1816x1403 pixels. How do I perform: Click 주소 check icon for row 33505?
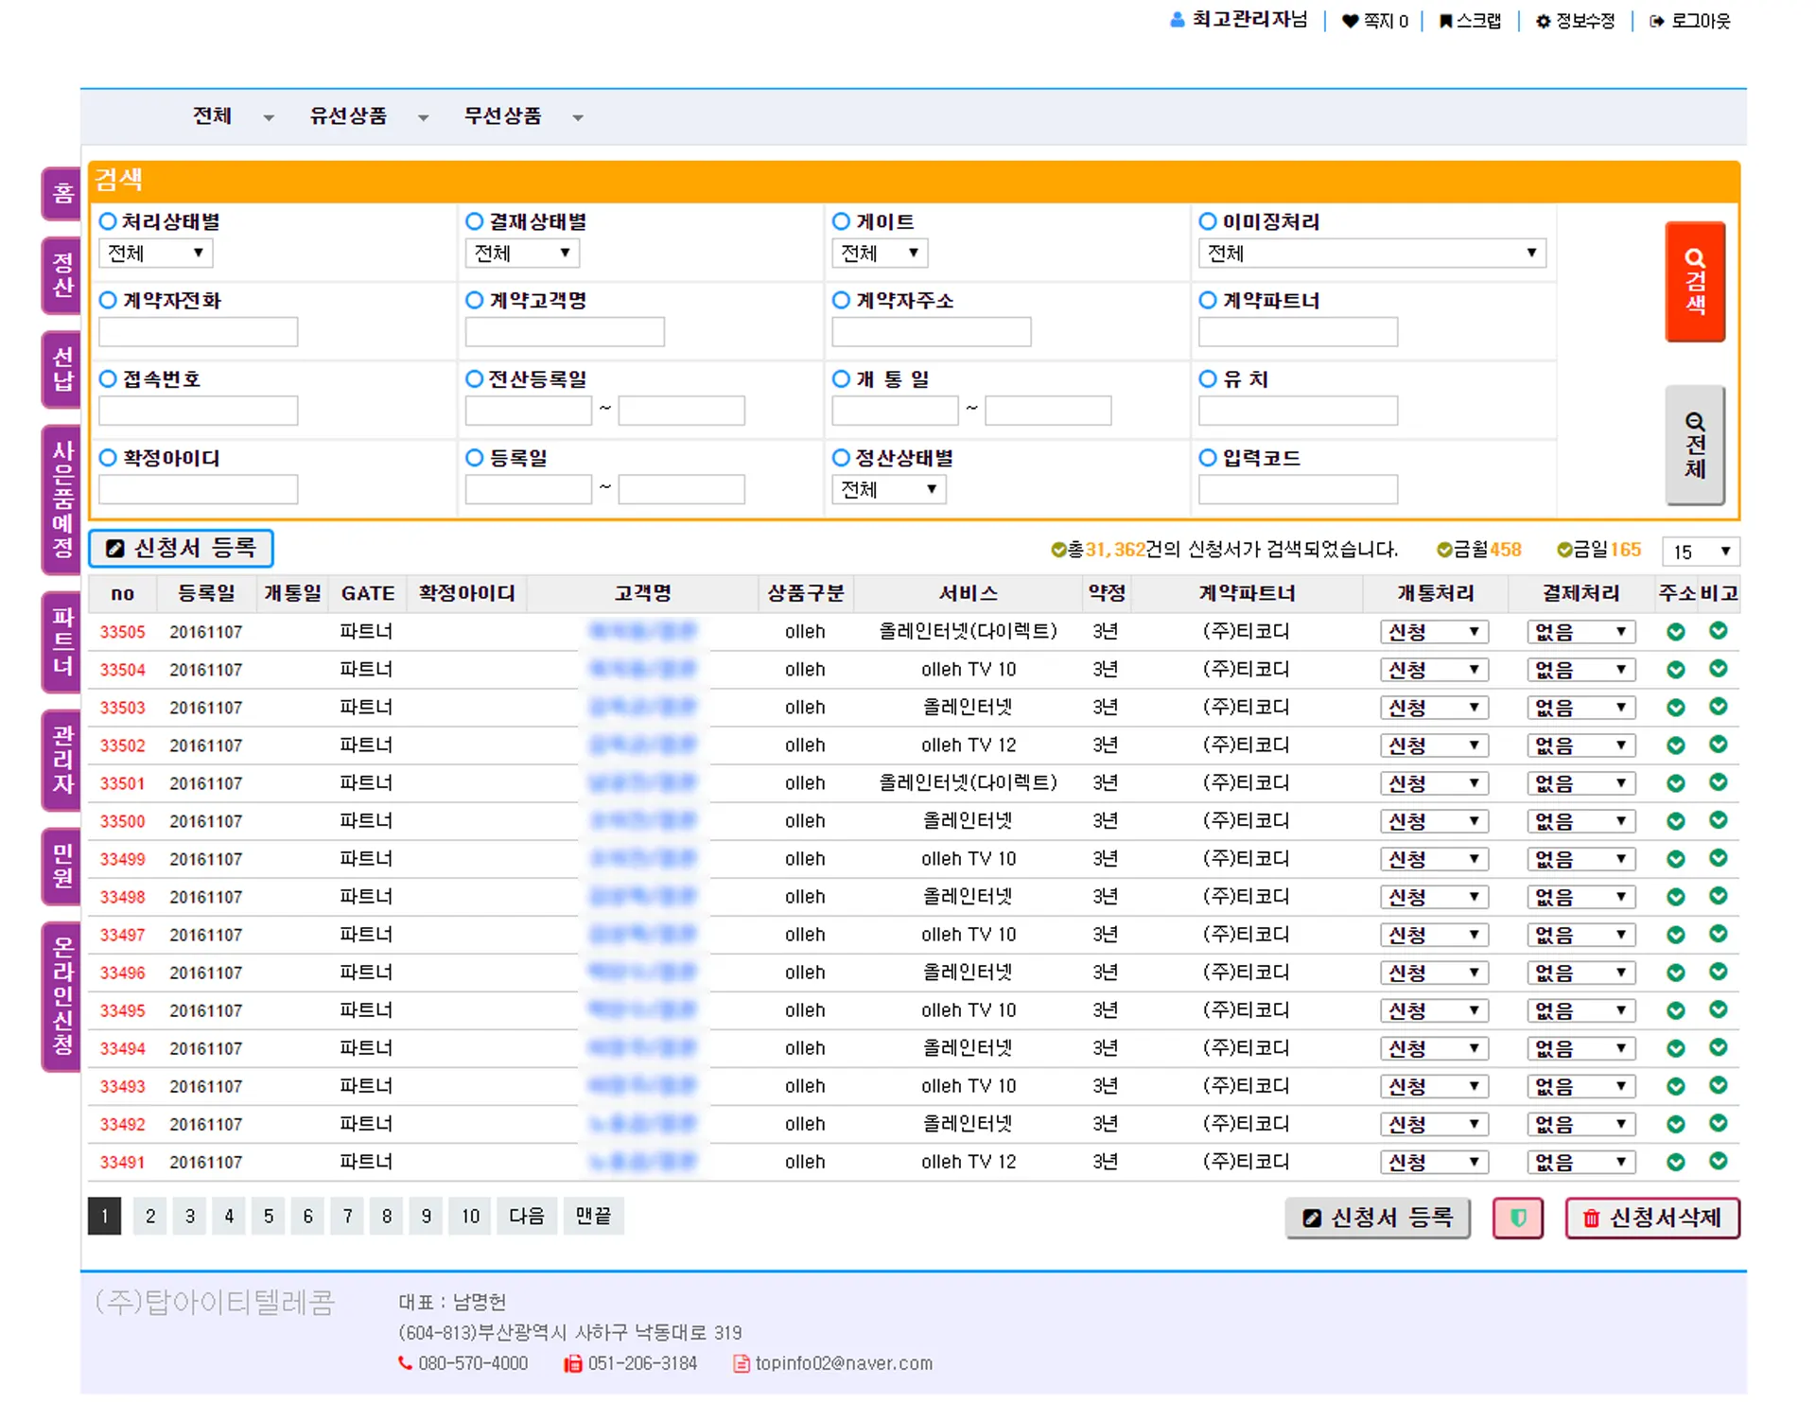[1675, 631]
